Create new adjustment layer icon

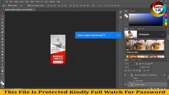(155, 88)
